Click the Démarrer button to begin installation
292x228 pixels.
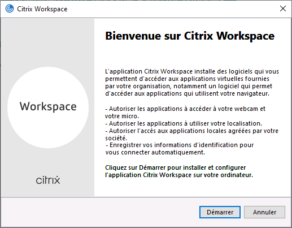[220, 212]
